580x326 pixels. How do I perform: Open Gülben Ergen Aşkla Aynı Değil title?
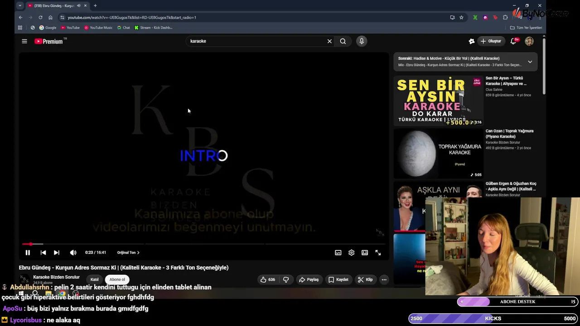pyautogui.click(x=511, y=186)
